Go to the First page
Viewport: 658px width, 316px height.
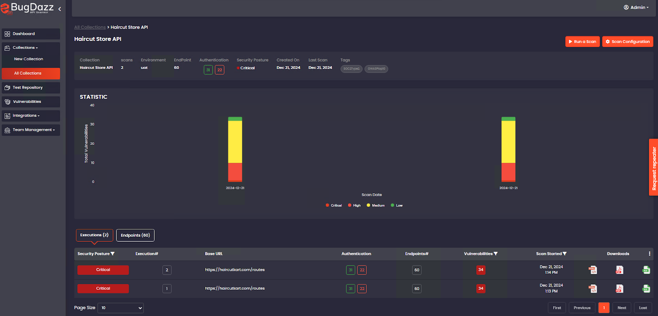click(x=557, y=308)
